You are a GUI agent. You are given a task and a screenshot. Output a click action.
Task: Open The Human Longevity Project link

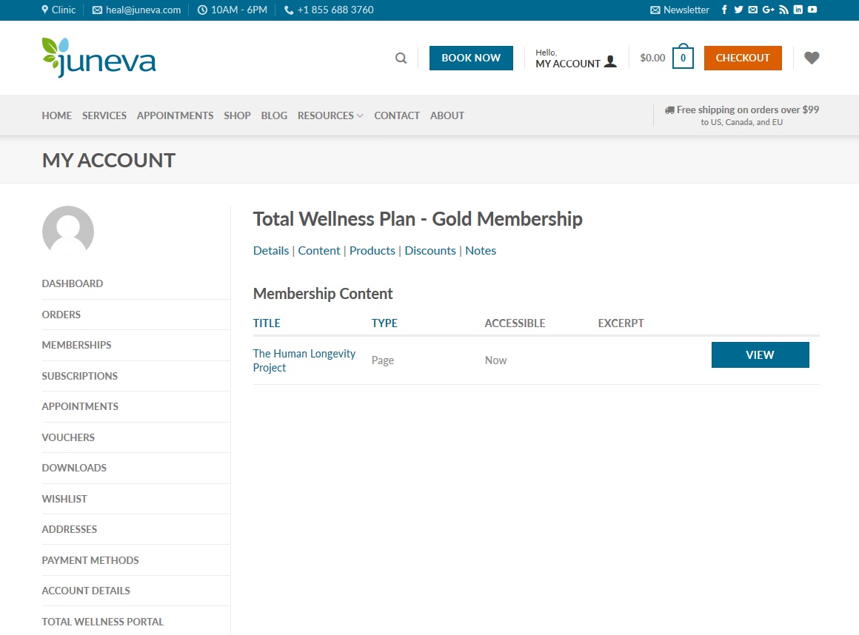coord(304,360)
